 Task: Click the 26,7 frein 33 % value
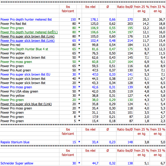pos(162,20)
